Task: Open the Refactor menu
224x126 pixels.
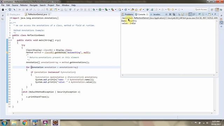Action: 24,5
